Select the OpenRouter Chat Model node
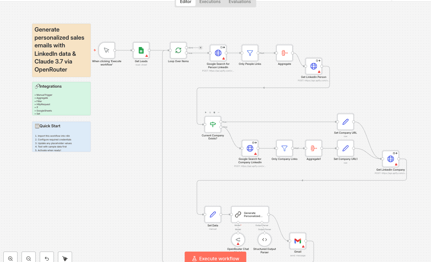The height and width of the screenshot is (262, 431). [238, 239]
